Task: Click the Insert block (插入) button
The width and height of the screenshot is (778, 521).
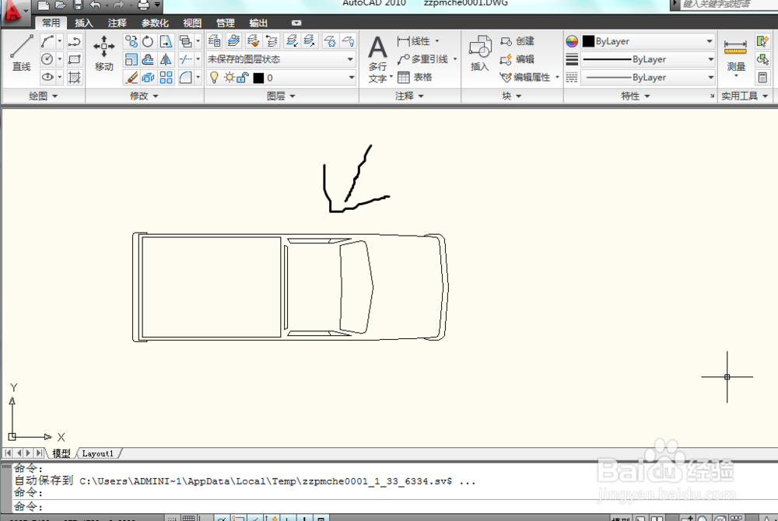Action: click(x=480, y=54)
